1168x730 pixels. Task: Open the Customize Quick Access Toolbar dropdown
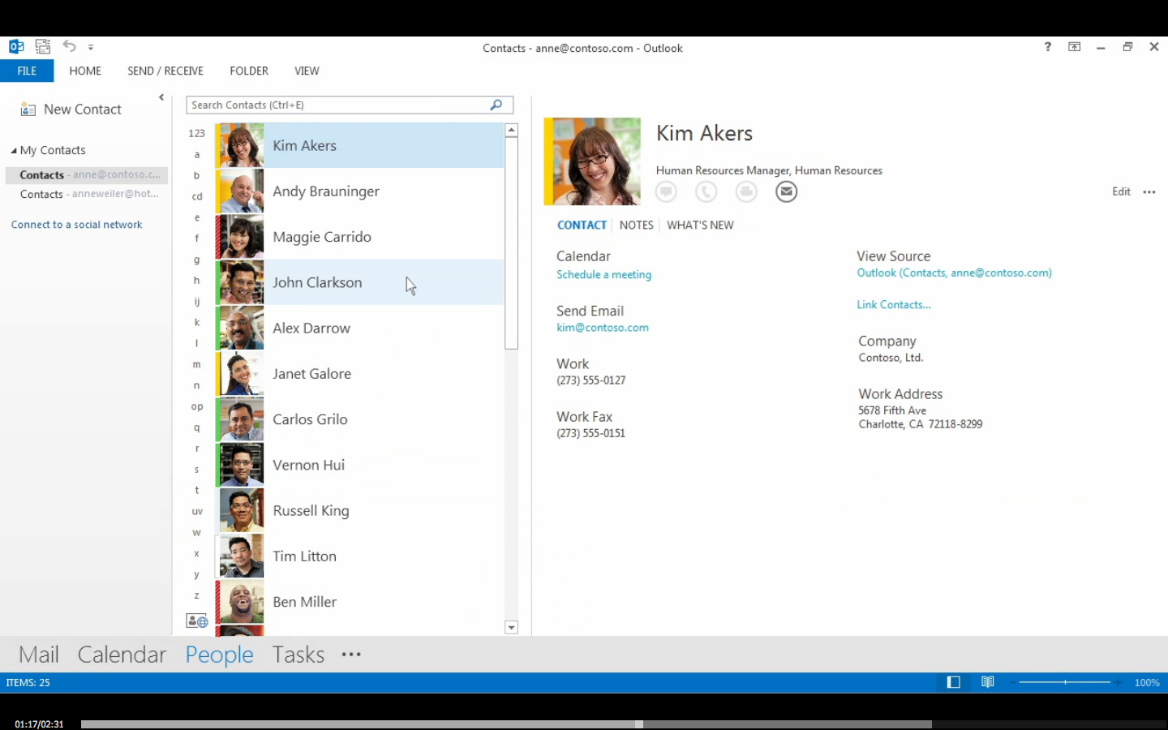point(91,48)
